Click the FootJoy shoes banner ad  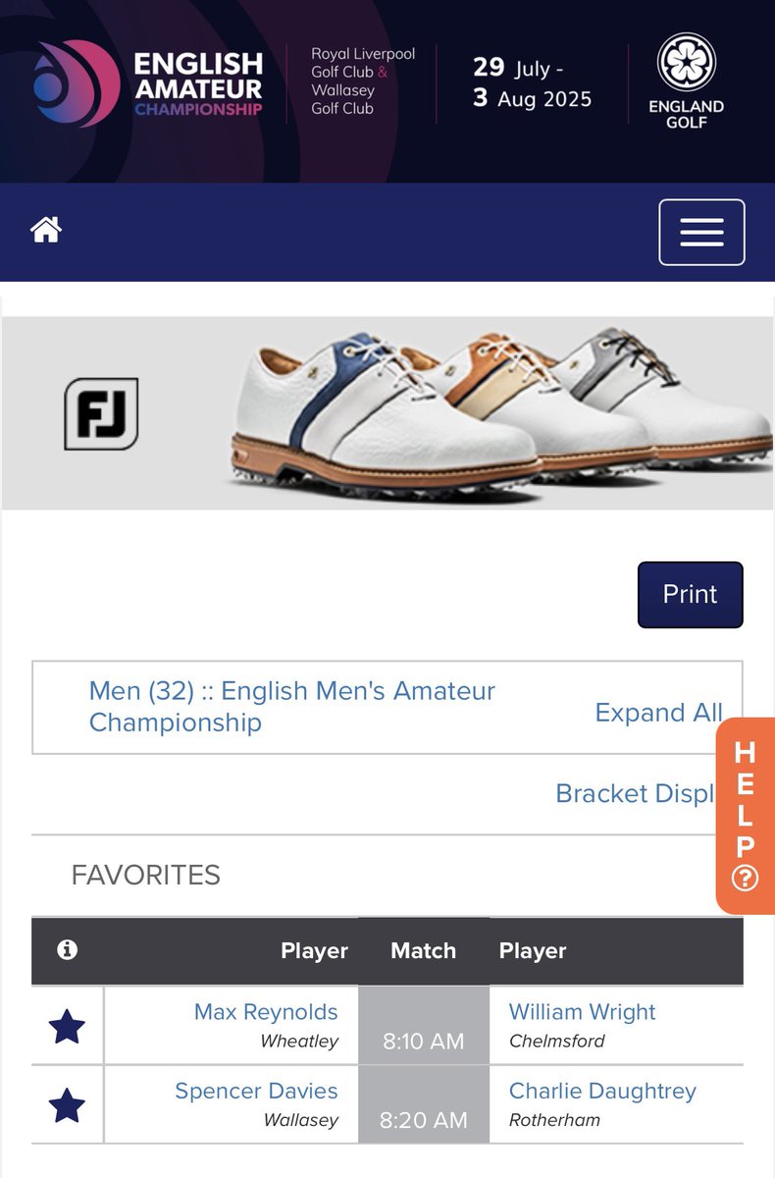[x=387, y=413]
